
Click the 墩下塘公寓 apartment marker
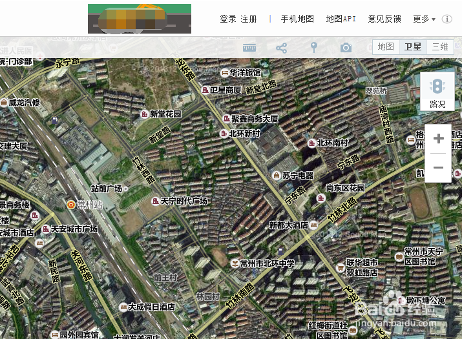point(401,301)
